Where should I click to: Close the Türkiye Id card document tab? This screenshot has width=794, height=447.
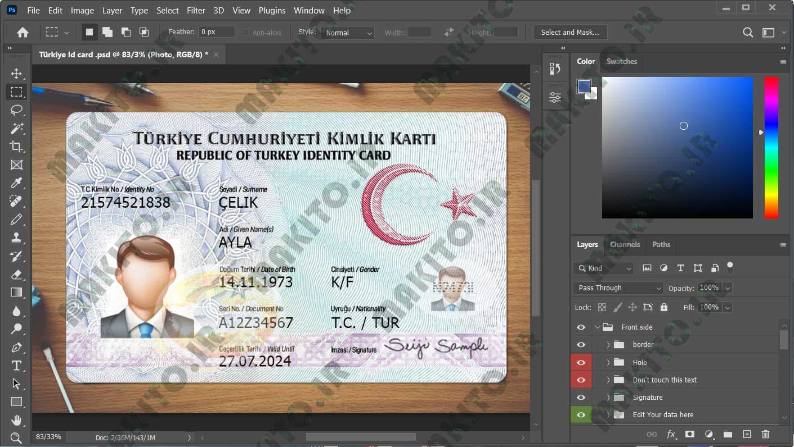click(216, 54)
